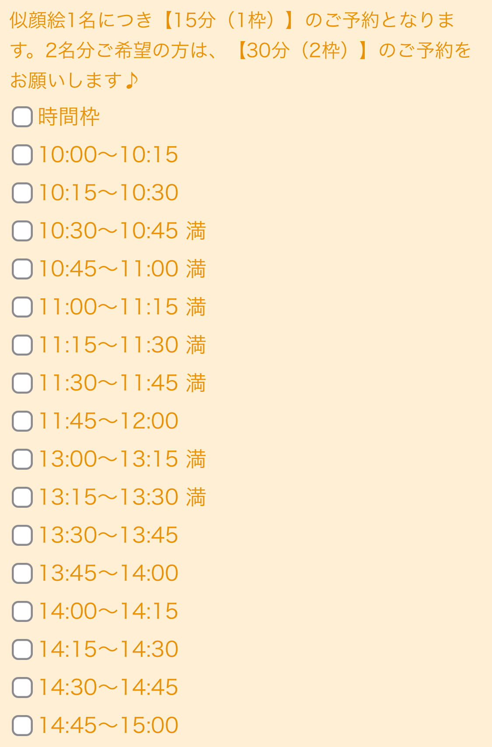The height and width of the screenshot is (747, 492).
Task: Tick the 14:45〜15:00 slot checkbox
Action: [x=22, y=726]
